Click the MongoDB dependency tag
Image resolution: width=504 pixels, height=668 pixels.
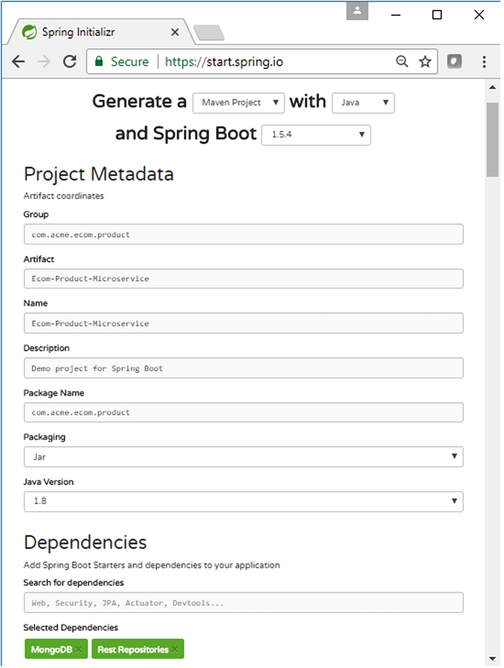click(56, 649)
